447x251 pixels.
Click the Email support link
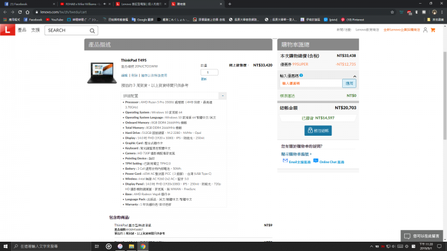300,162
